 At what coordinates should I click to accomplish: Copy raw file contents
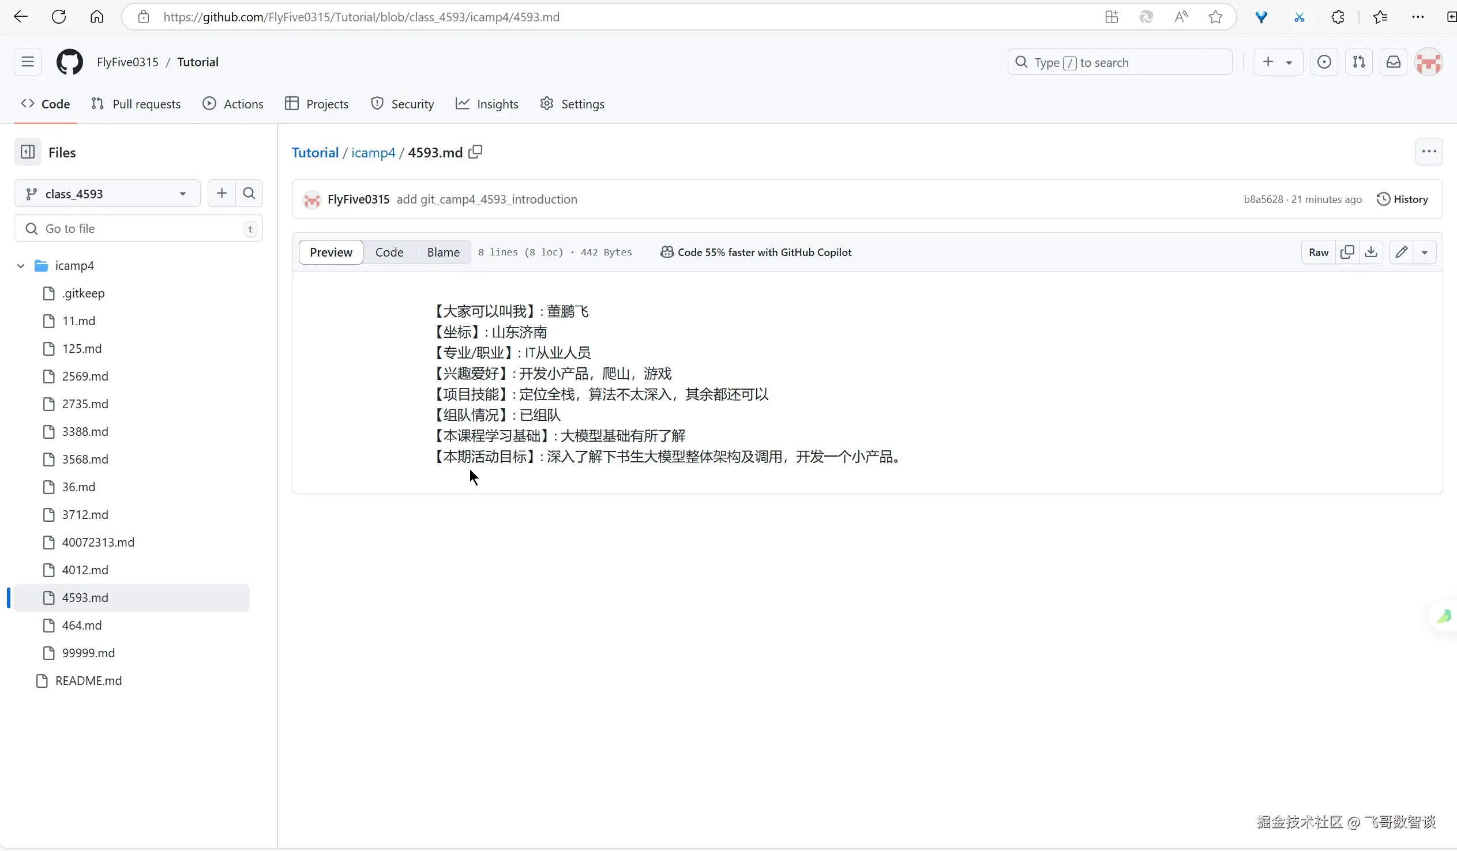(x=1347, y=252)
